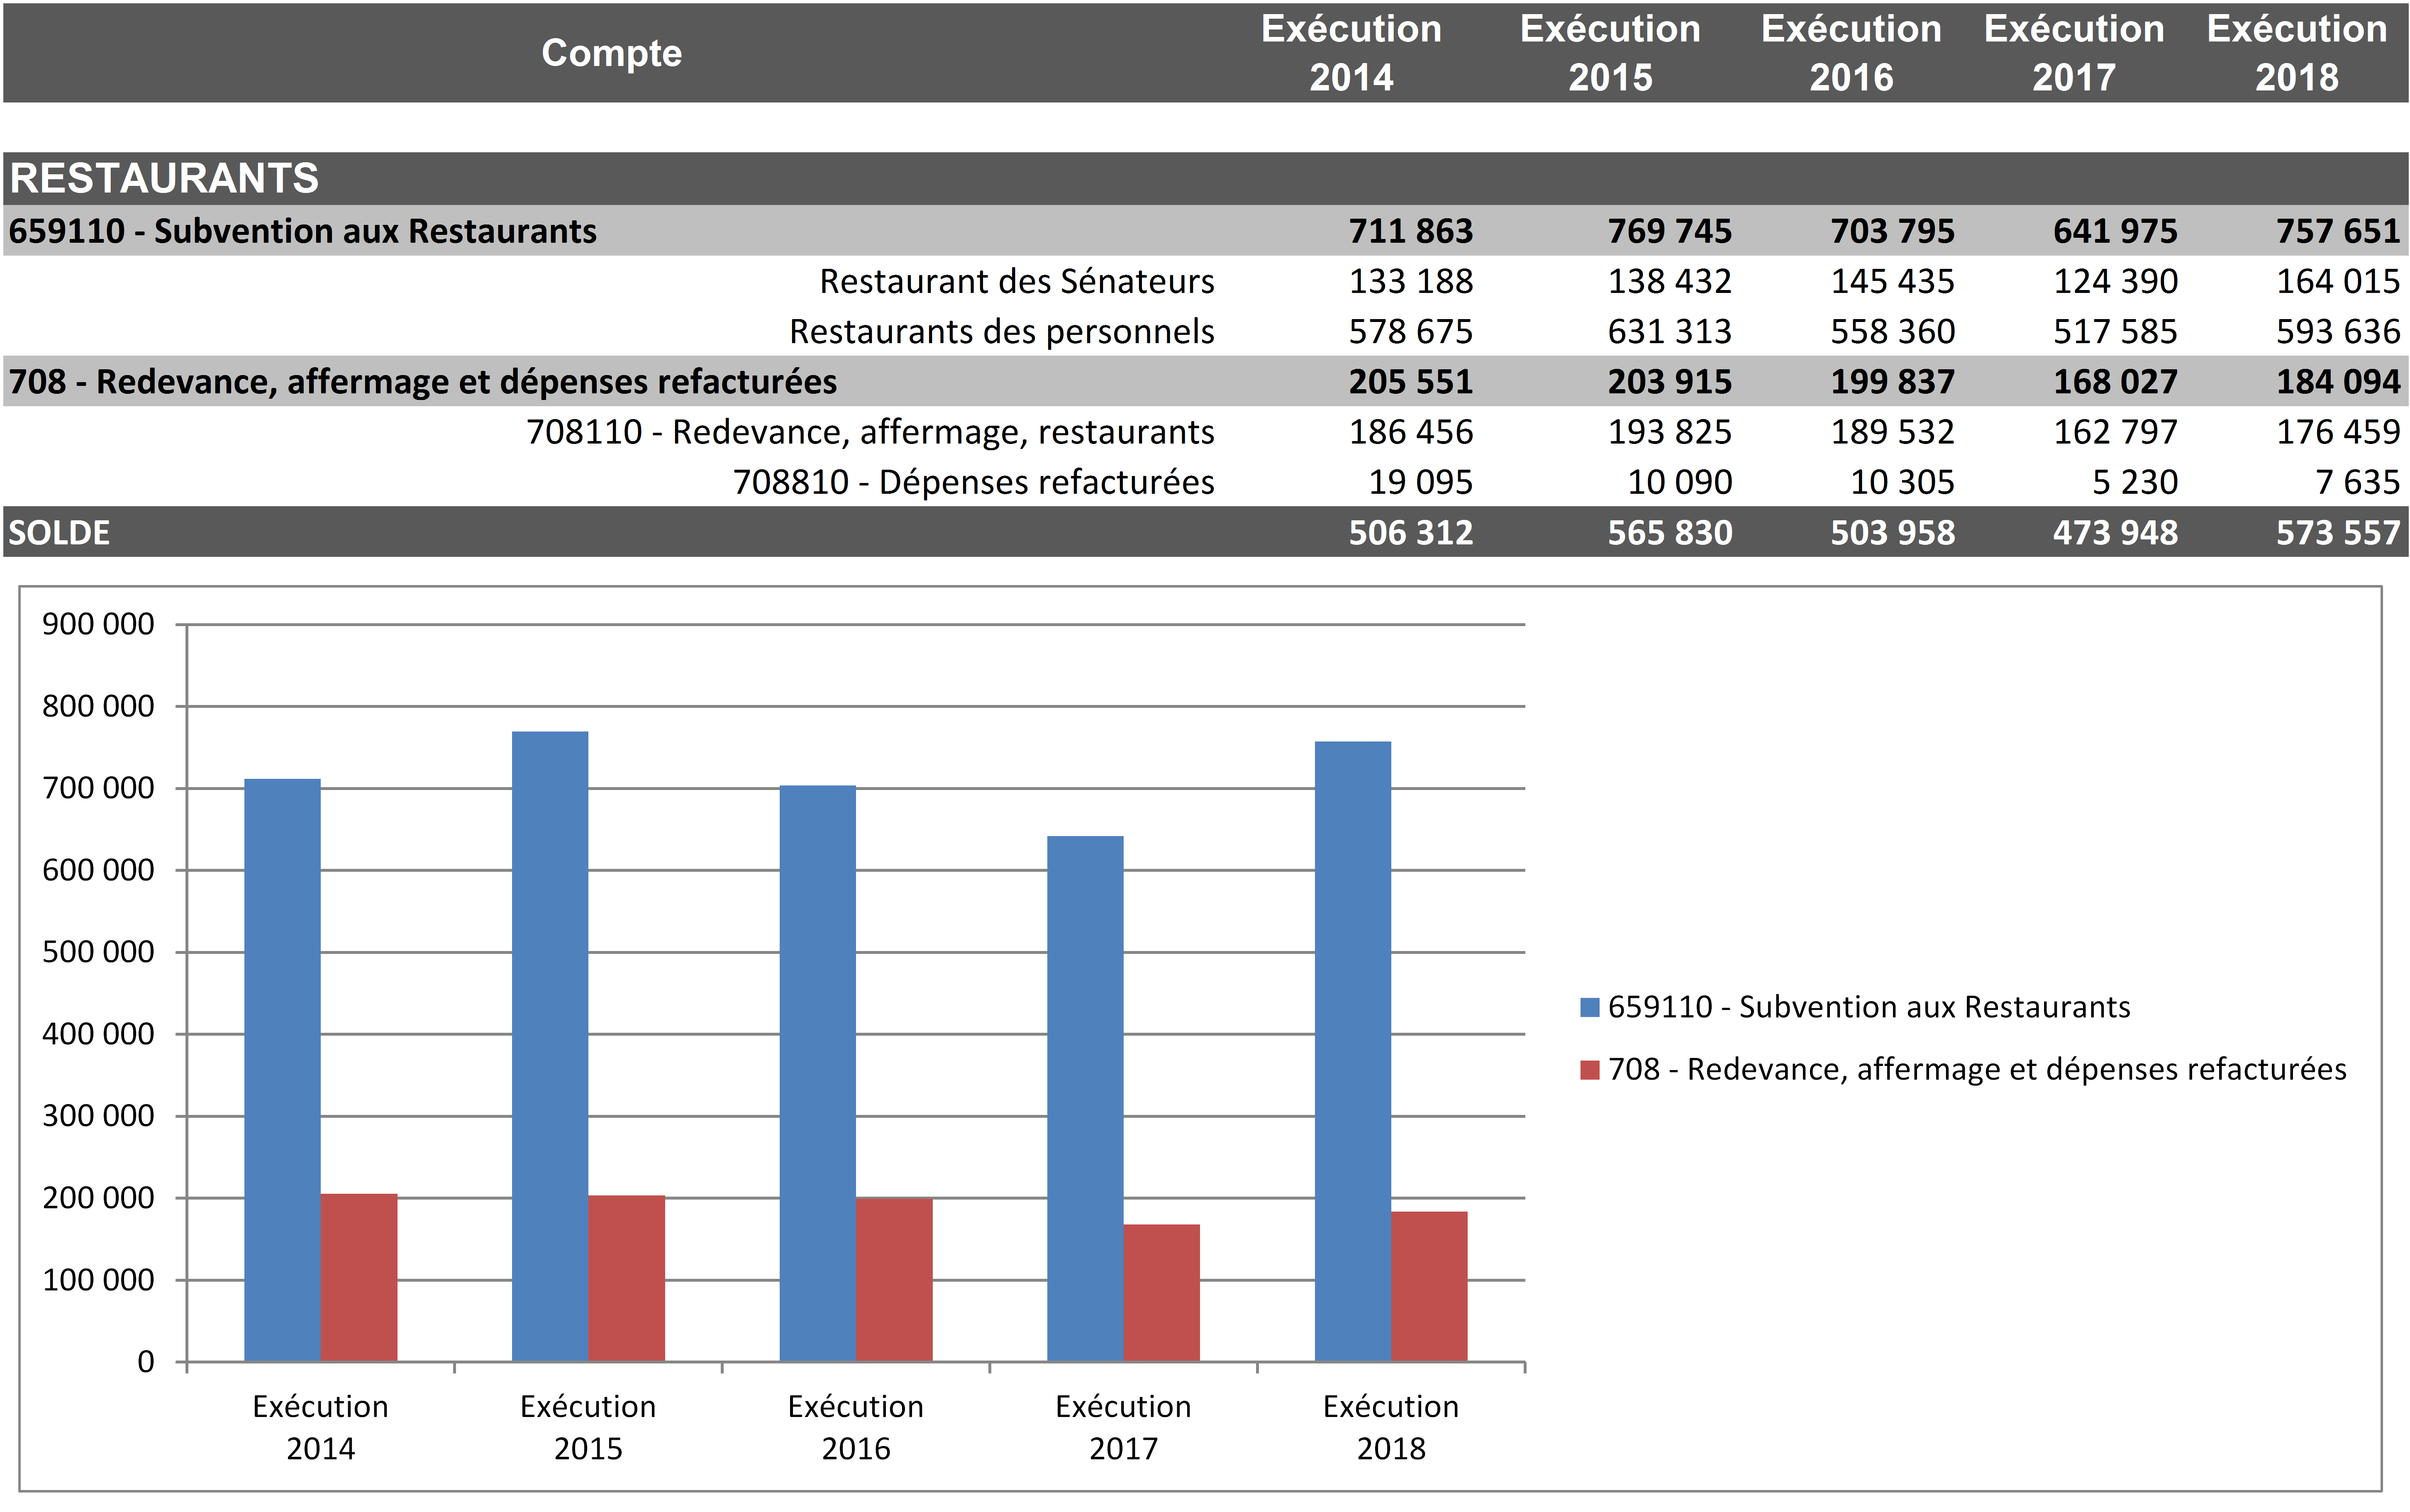The image size is (2410, 1512).
Task: Click the 659110 Subvention aux Restaurants row label
Action: tap(303, 231)
